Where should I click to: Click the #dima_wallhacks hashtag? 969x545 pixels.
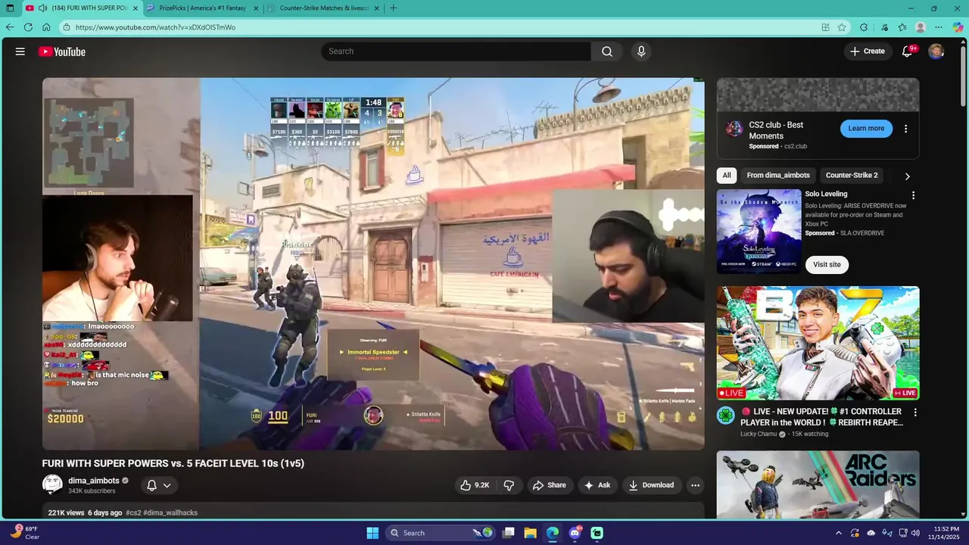[x=170, y=512]
